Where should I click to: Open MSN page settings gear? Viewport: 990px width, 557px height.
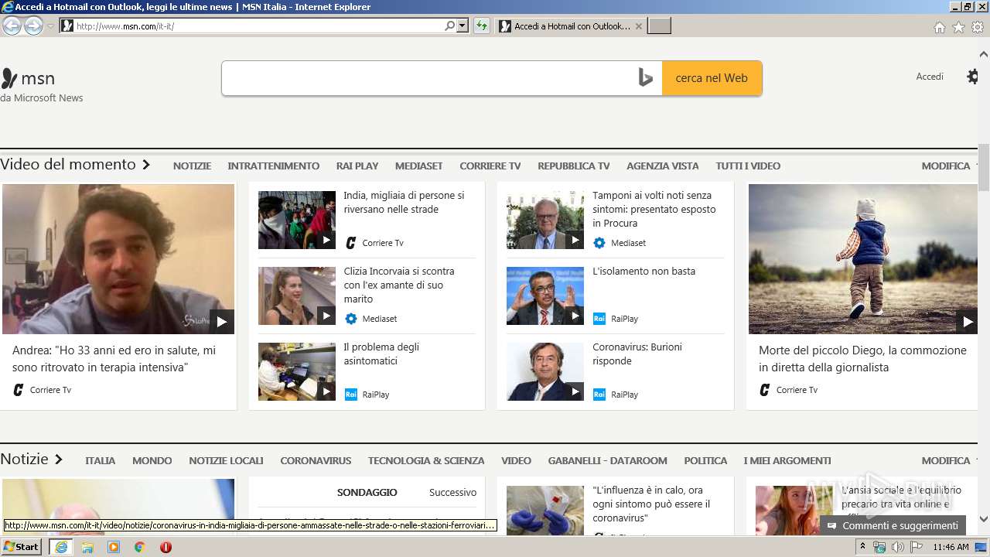(973, 77)
